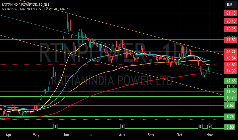Image resolution: width=238 pixels, height=140 pixels.
Task: Click the 9.65 green support label
Action: 230,105
